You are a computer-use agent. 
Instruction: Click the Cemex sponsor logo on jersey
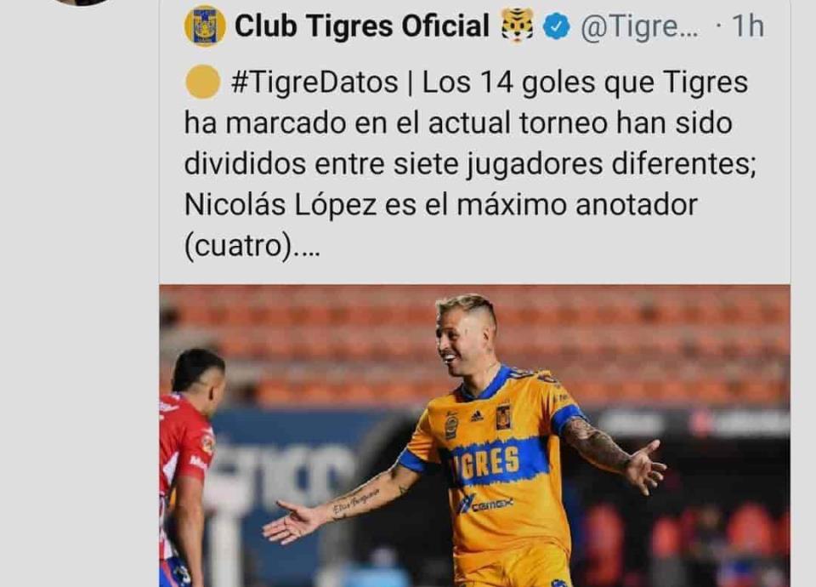(485, 504)
